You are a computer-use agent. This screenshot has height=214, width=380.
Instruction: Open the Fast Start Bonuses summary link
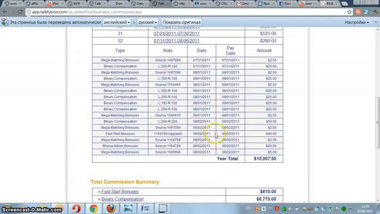tap(120, 191)
